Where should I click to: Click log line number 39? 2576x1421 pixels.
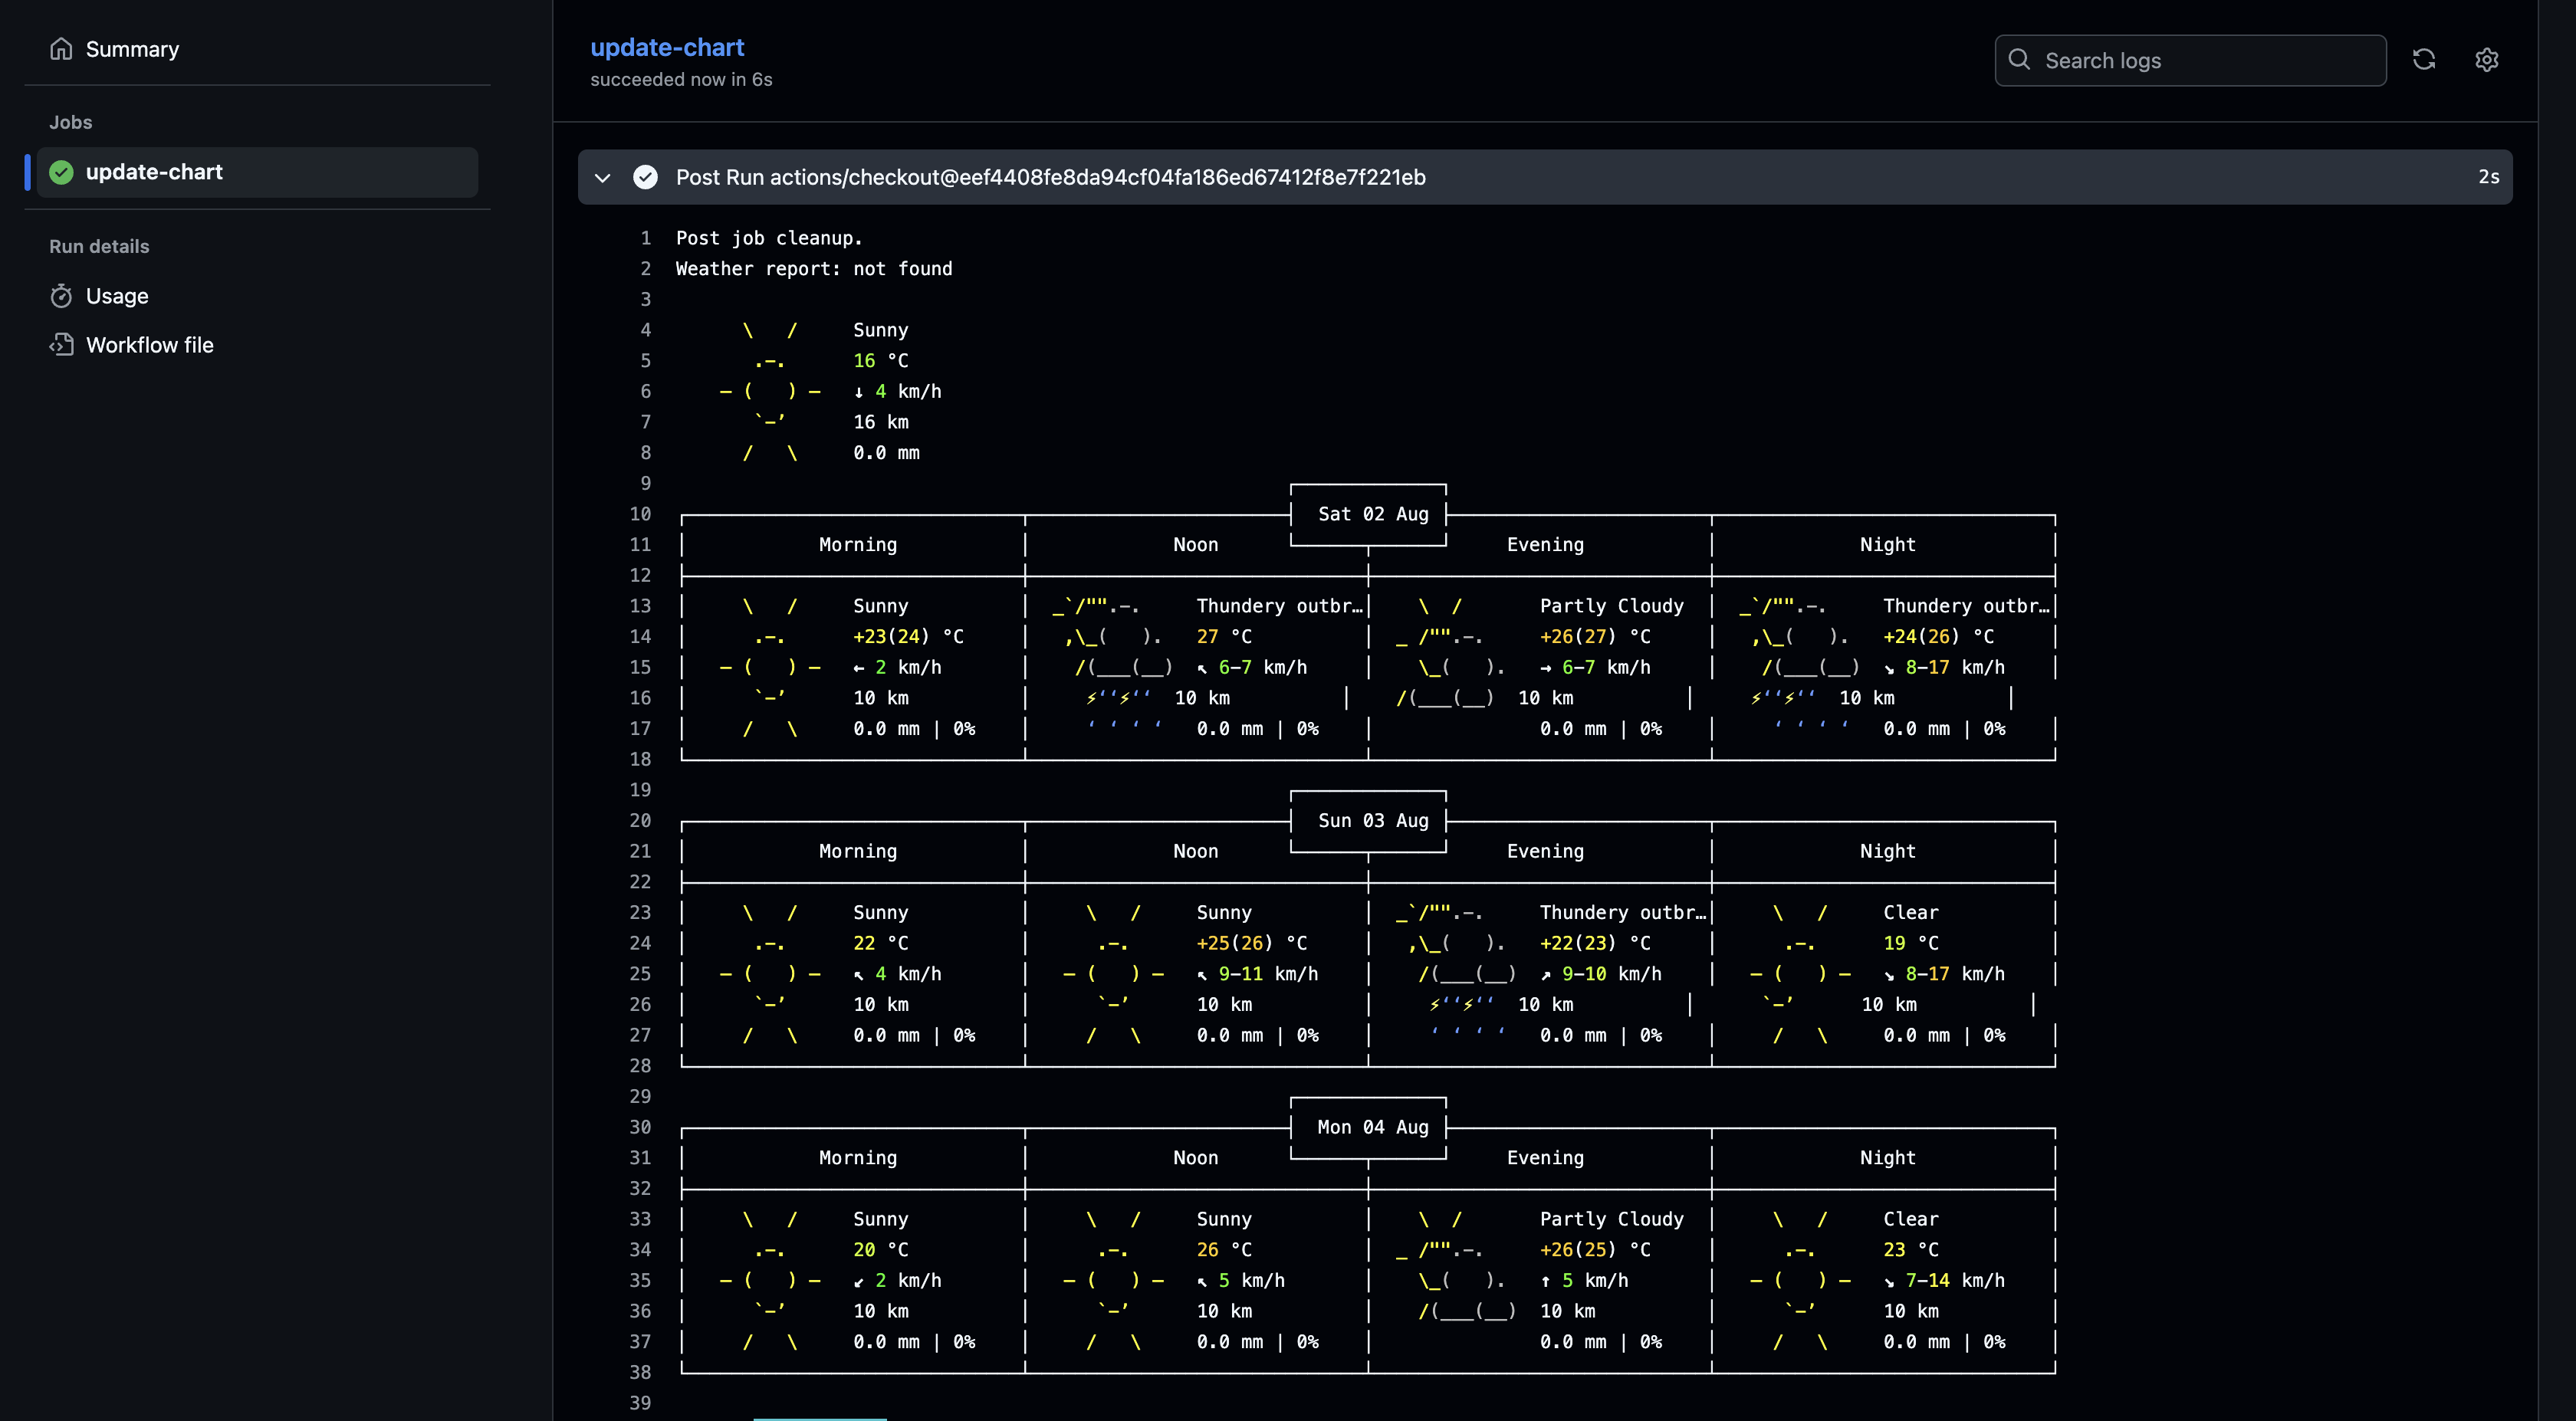(x=640, y=1403)
